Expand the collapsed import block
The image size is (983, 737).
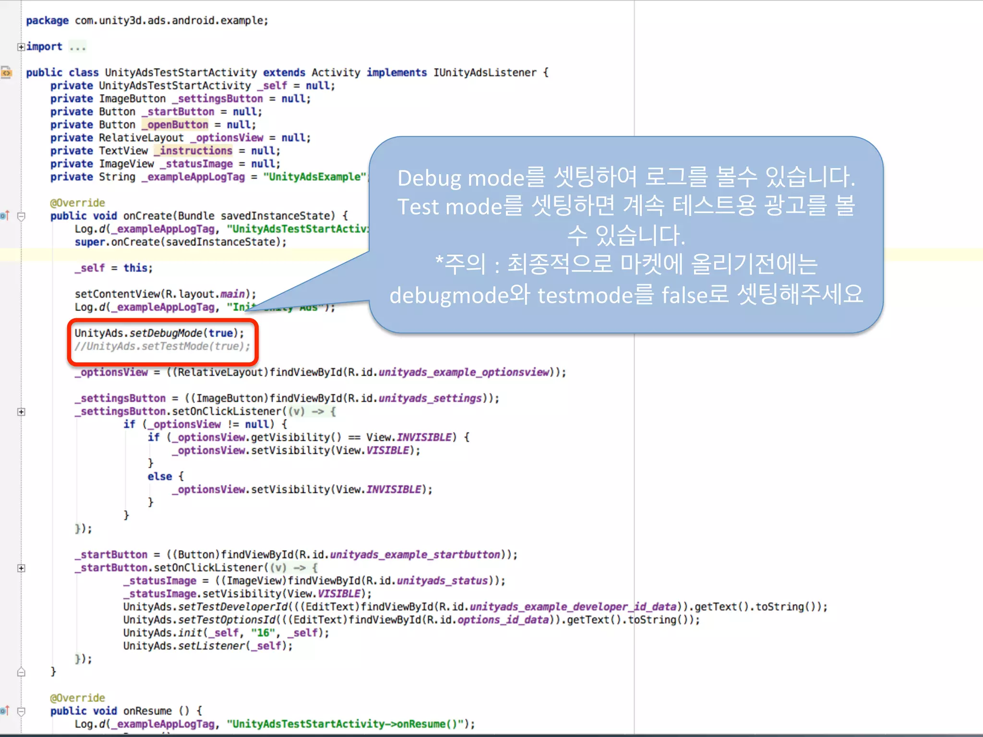click(21, 47)
